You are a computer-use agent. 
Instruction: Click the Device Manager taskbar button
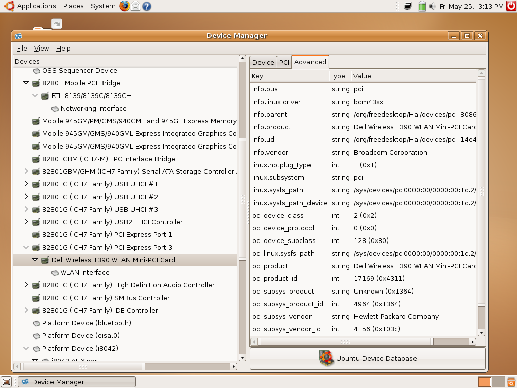coord(77,382)
